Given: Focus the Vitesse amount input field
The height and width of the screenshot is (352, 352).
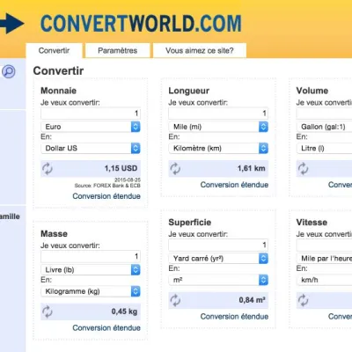Looking at the screenshot, I should click(x=324, y=245).
